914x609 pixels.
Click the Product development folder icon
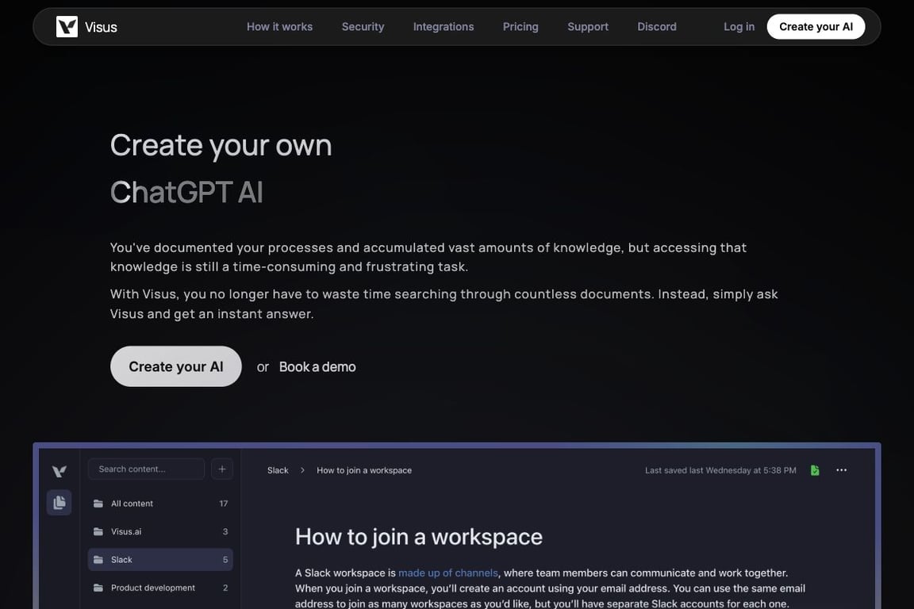(98, 588)
